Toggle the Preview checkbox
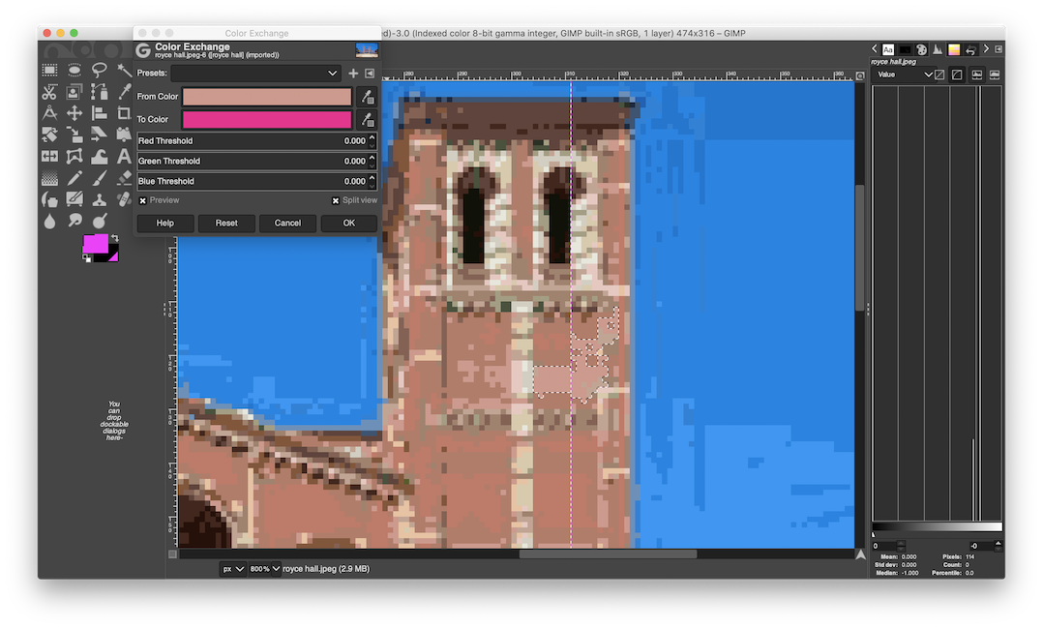The width and height of the screenshot is (1043, 629). (143, 200)
